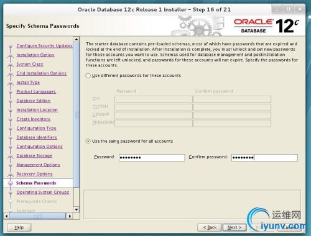Click the DBSNMP password field

[x=154, y=116]
